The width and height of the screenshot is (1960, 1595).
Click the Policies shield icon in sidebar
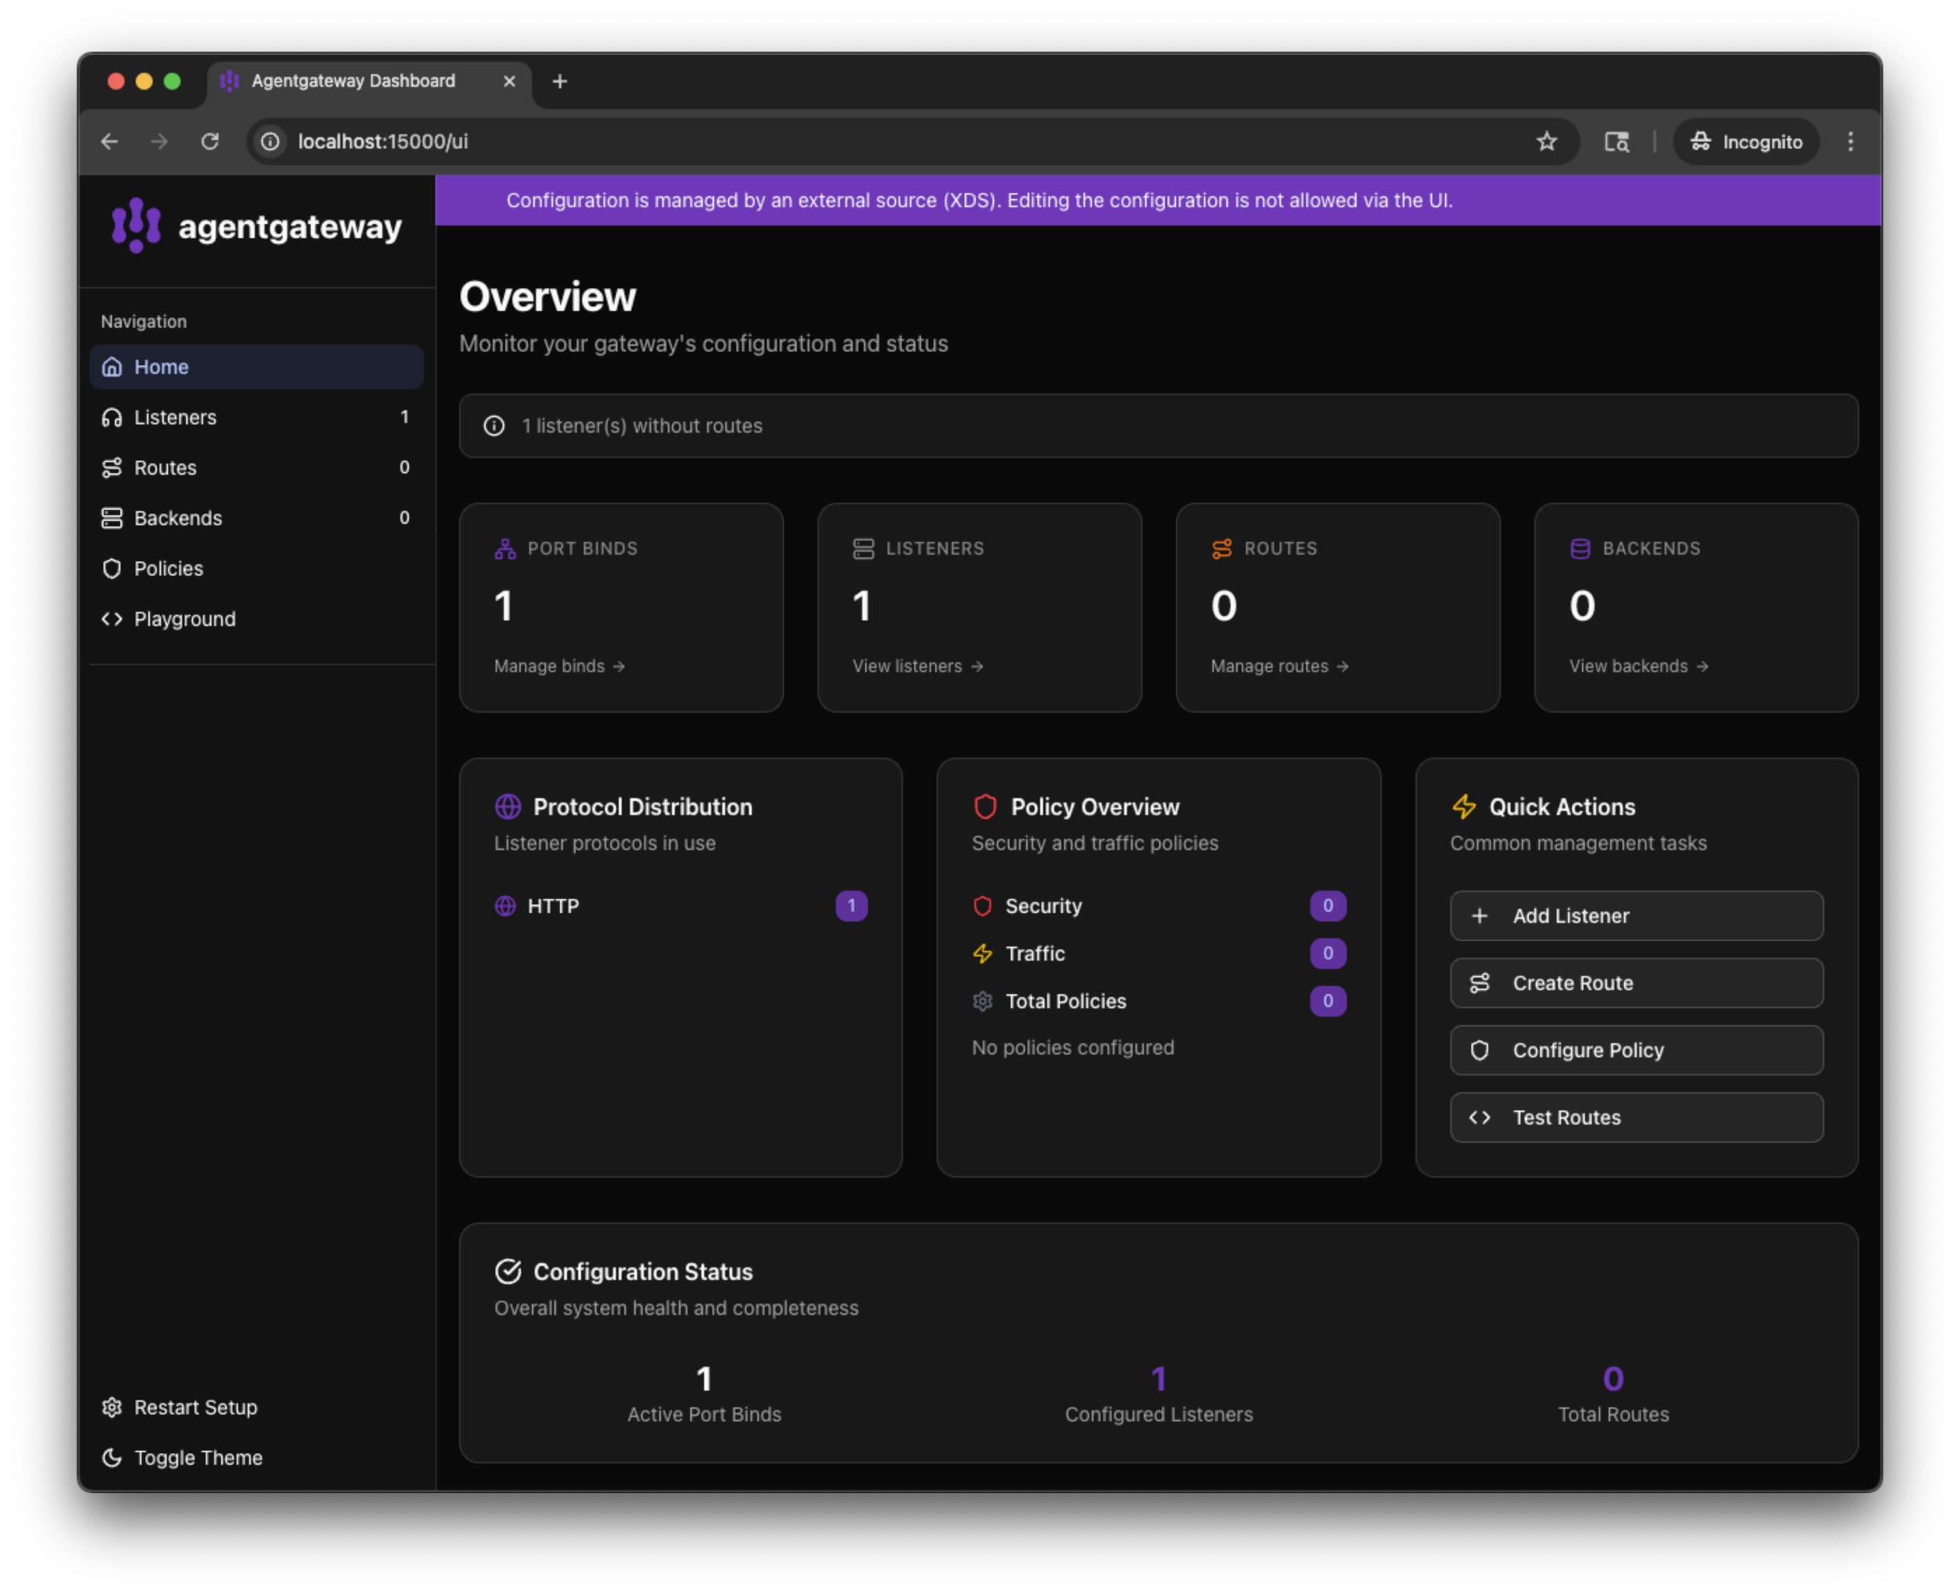coord(112,569)
